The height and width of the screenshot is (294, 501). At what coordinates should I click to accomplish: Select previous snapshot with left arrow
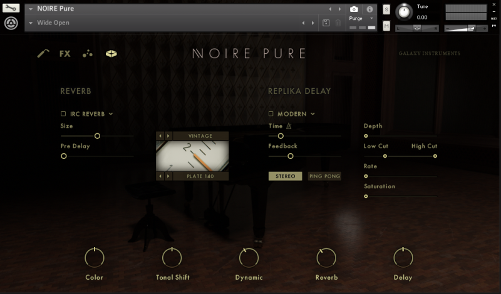click(303, 23)
